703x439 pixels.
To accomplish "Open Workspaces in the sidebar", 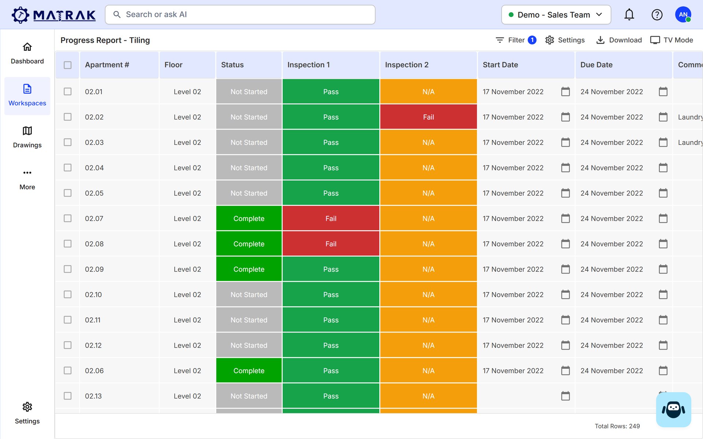I will coord(27,95).
